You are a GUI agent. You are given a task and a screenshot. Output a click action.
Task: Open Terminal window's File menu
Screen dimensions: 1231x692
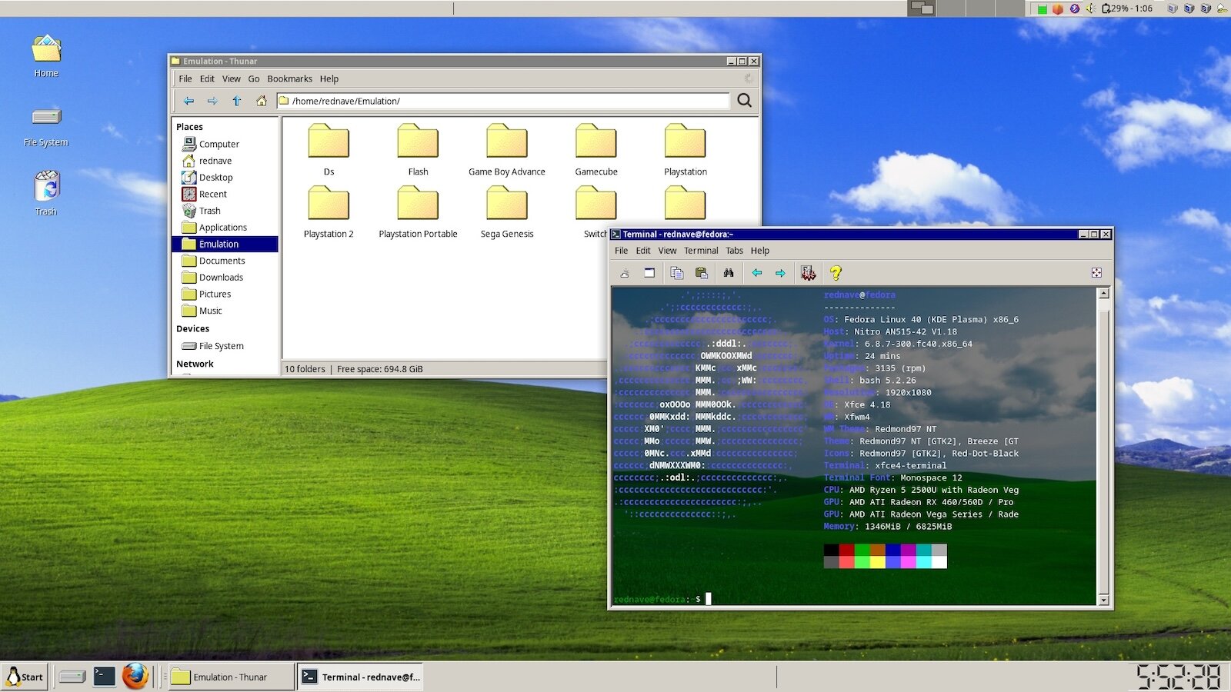[x=622, y=251]
